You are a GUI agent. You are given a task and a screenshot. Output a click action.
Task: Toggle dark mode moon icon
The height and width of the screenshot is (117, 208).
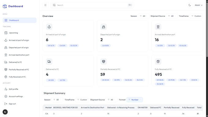tap(190, 5)
